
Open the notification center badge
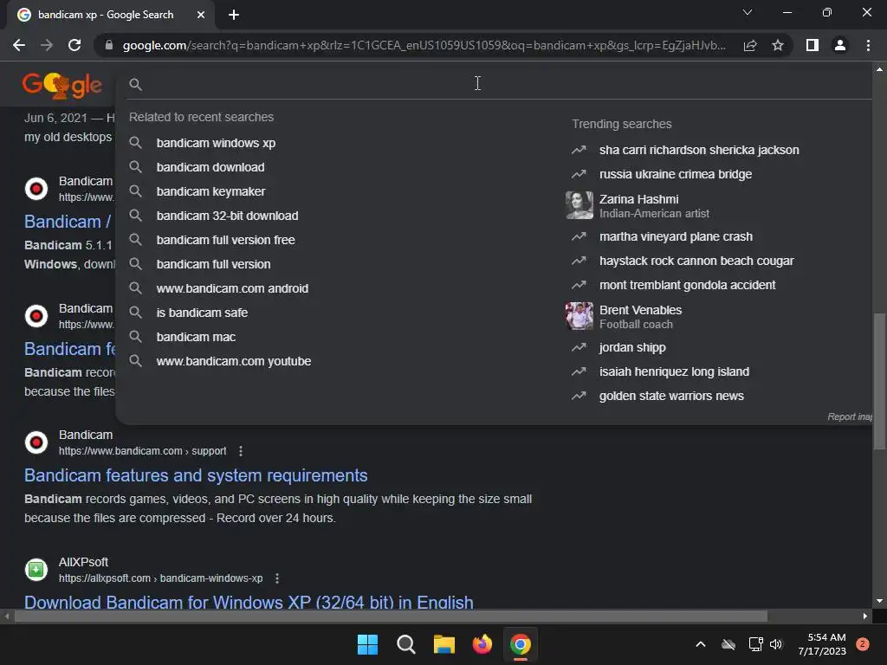click(x=862, y=644)
